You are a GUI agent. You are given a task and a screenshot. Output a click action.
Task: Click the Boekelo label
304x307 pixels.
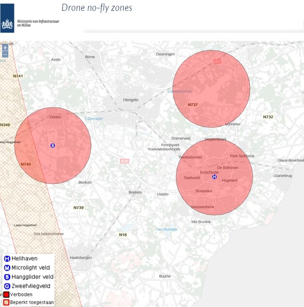135,192
